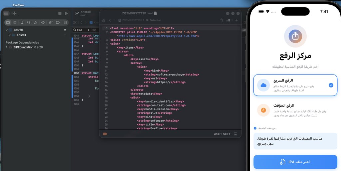Click the EveFlow title string line
This screenshot has width=341, height=171.
click(157, 128)
